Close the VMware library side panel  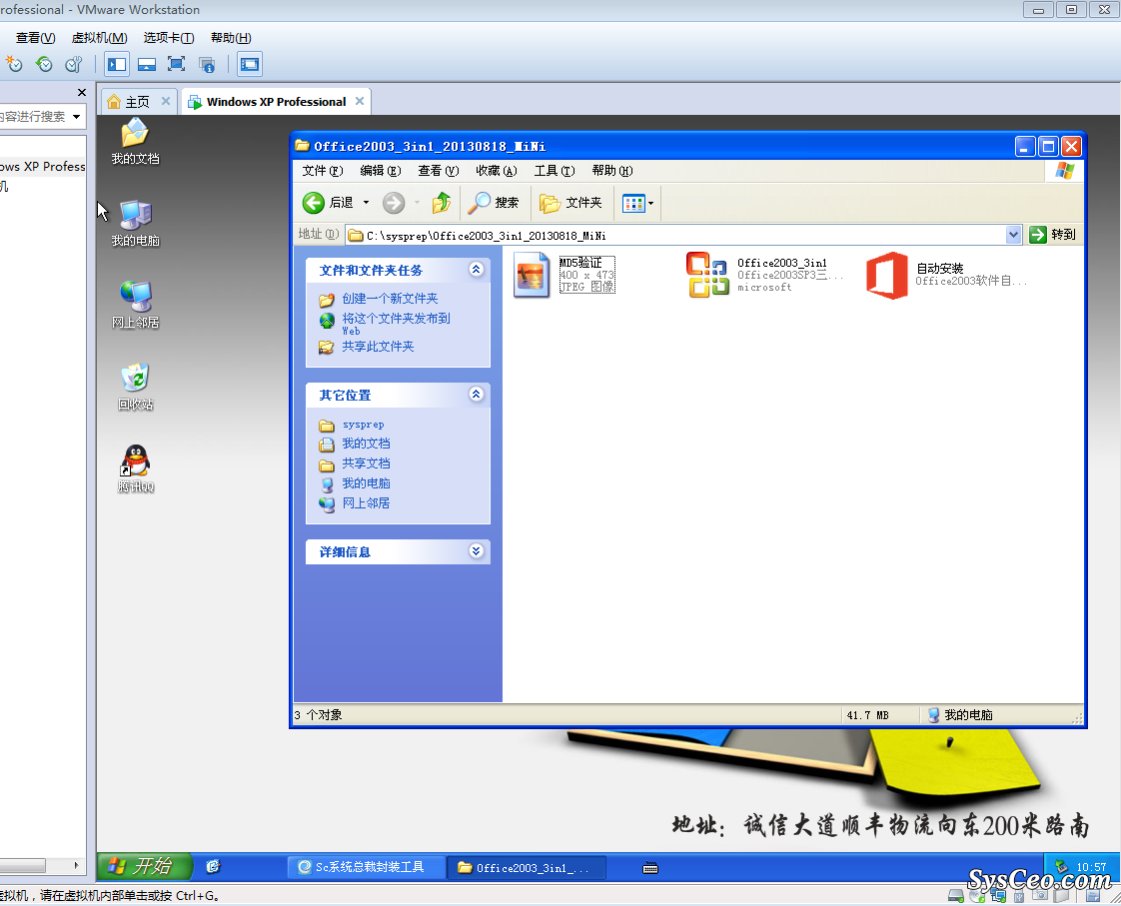click(82, 92)
